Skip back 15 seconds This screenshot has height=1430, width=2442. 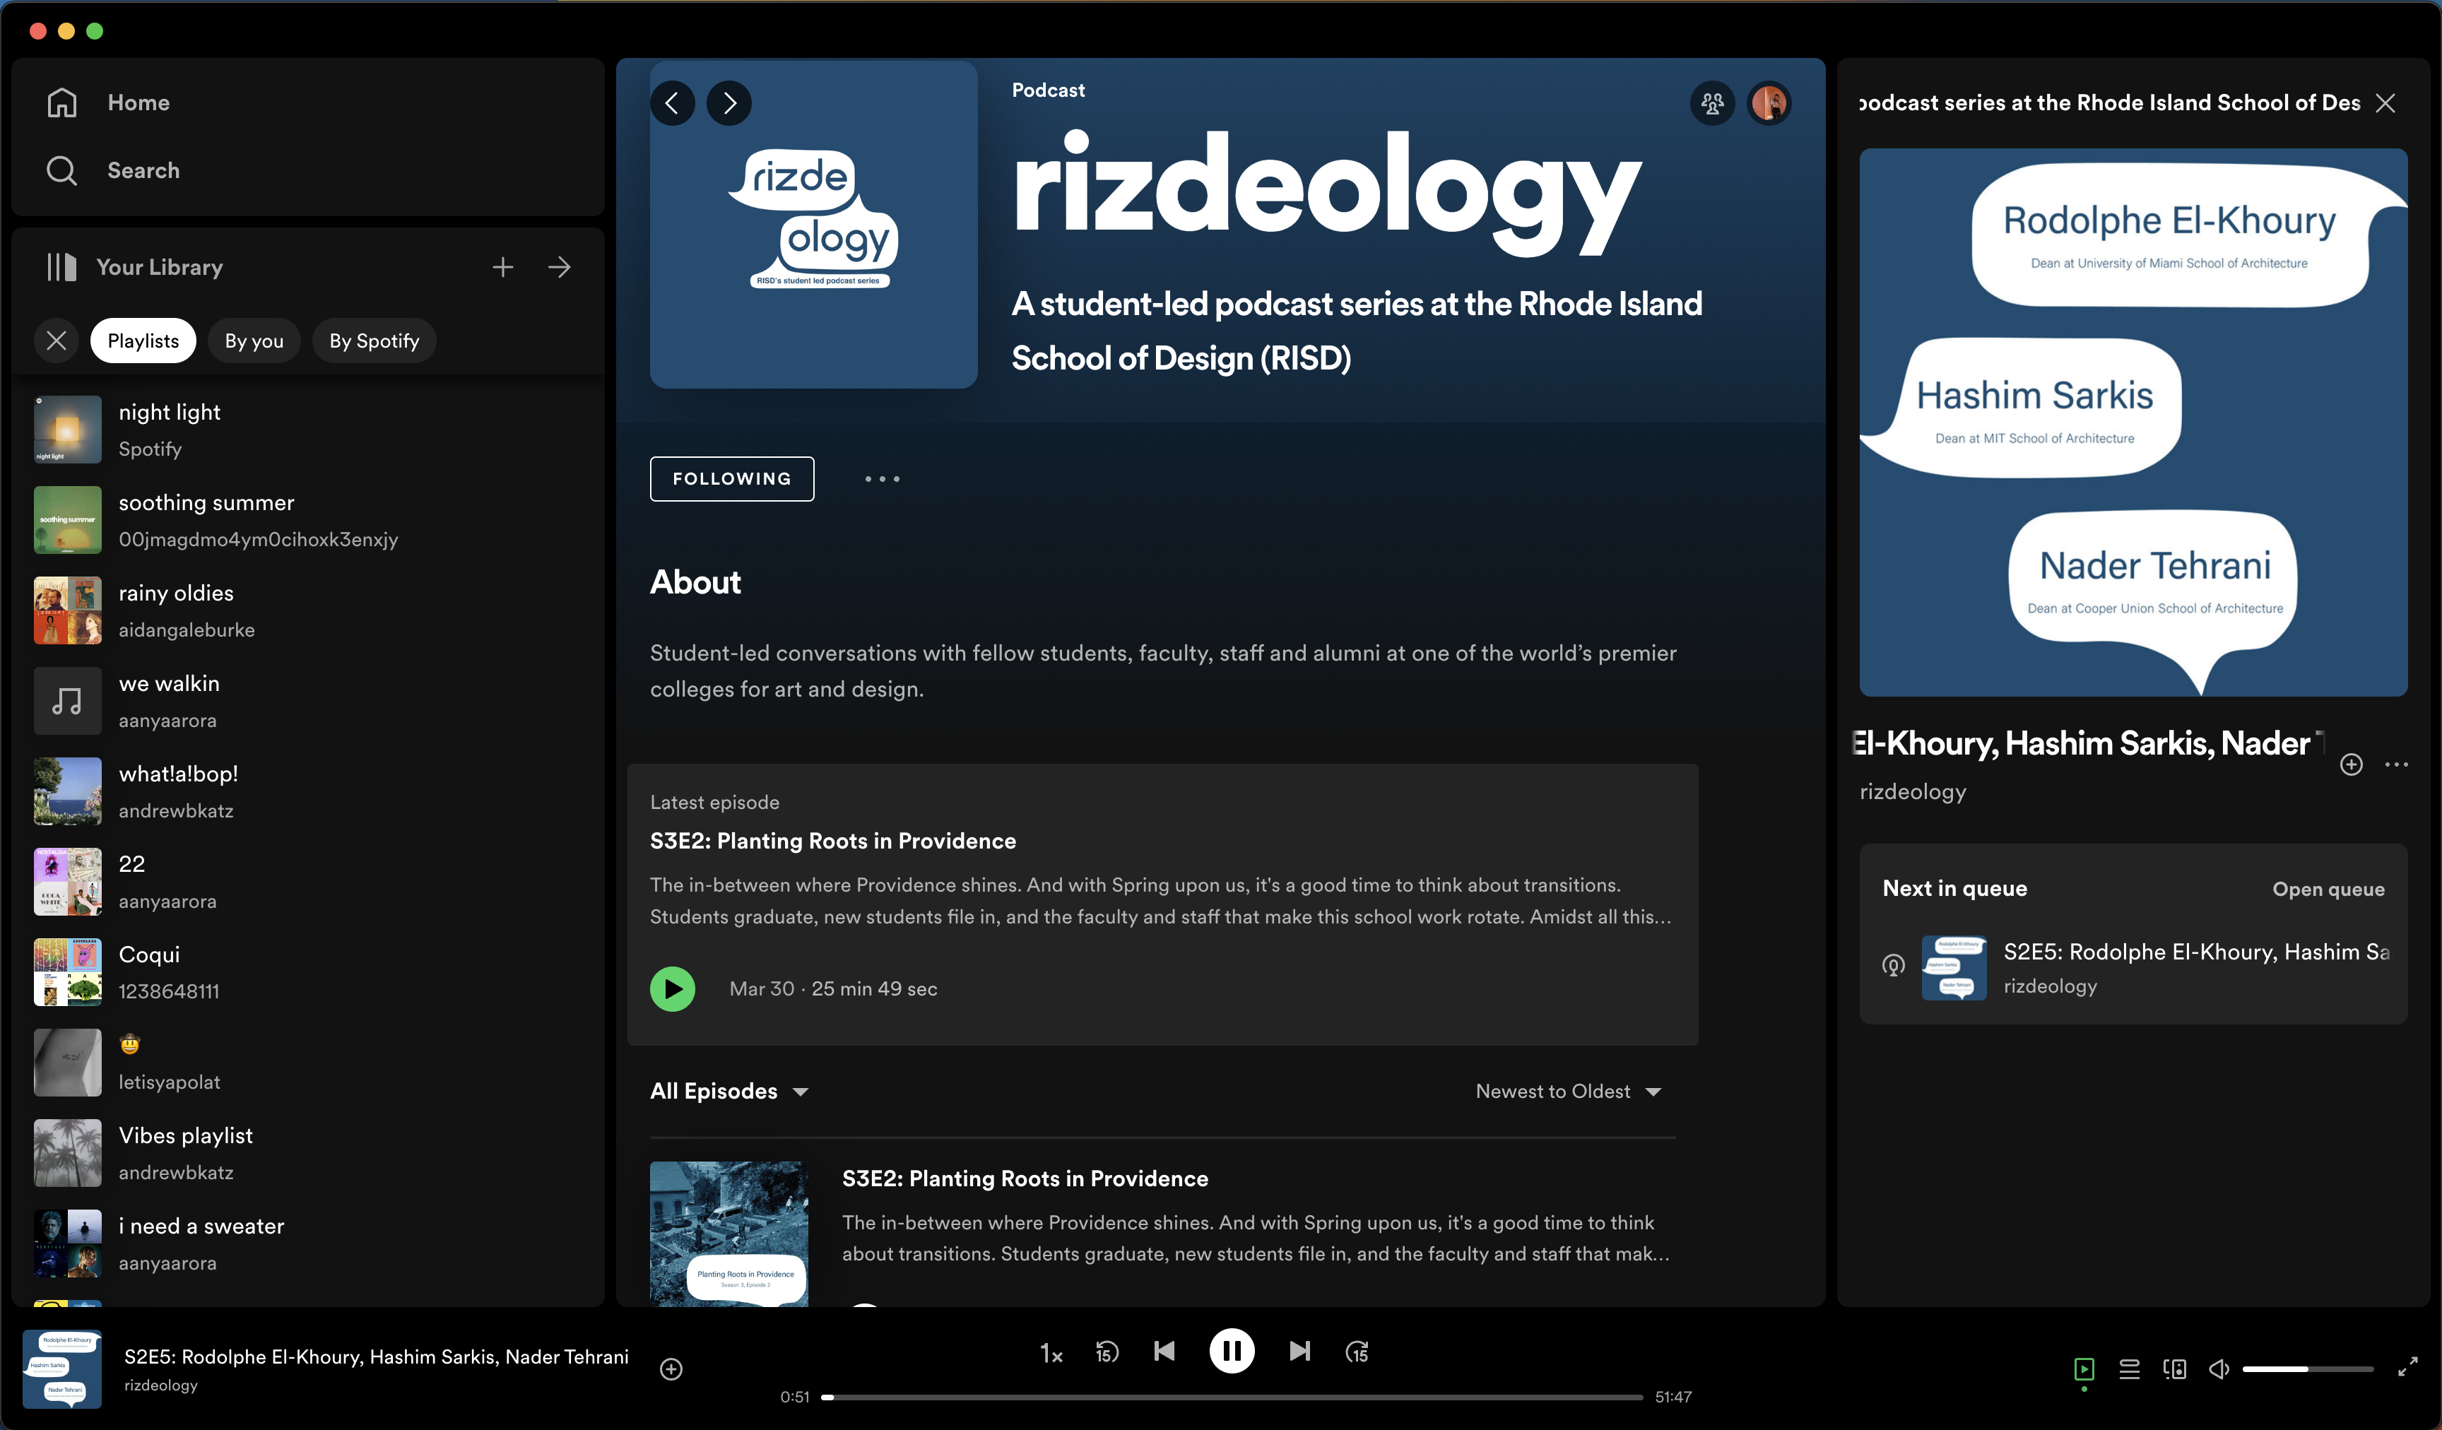1107,1352
